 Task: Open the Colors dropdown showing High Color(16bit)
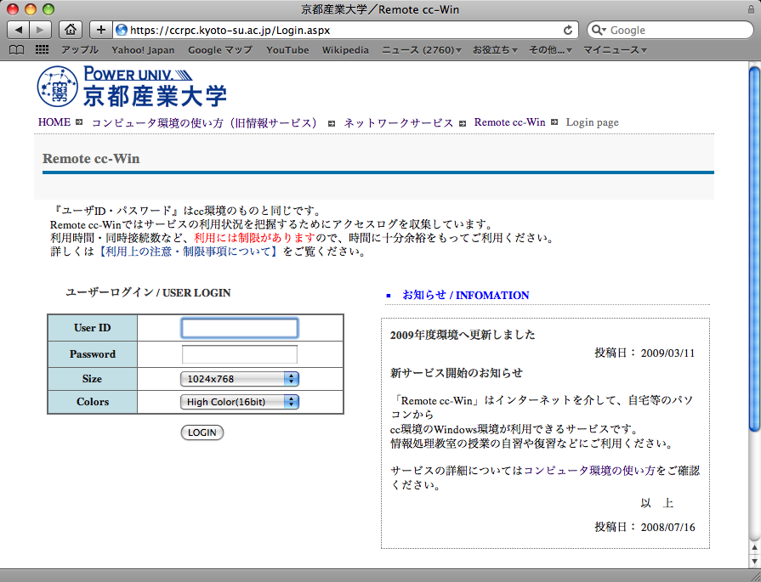point(239,402)
